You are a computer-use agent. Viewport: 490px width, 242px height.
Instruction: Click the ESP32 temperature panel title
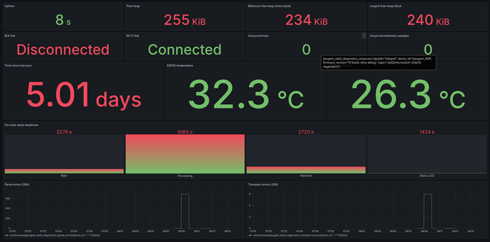180,65
